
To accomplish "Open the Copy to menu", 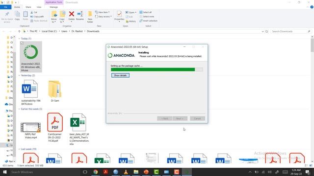I will pos(62,17).
